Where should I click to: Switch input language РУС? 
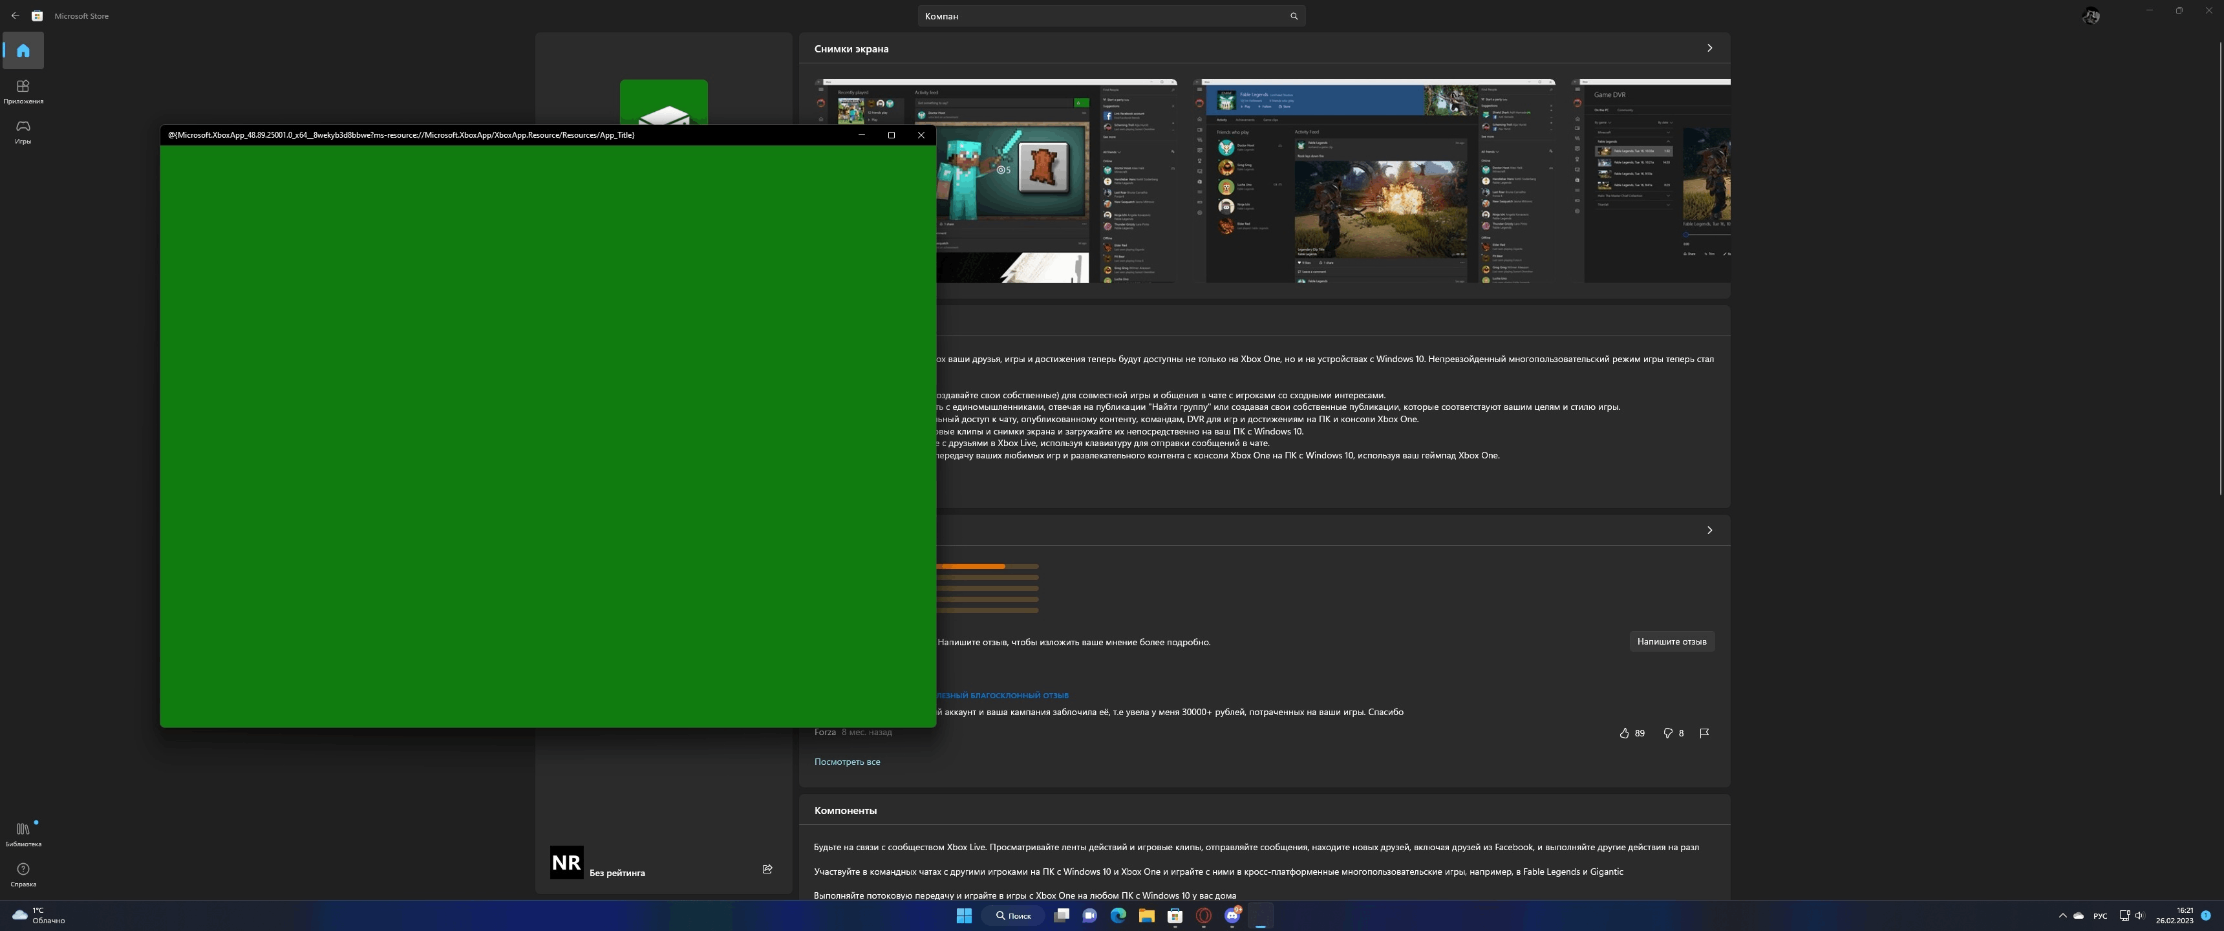2101,915
